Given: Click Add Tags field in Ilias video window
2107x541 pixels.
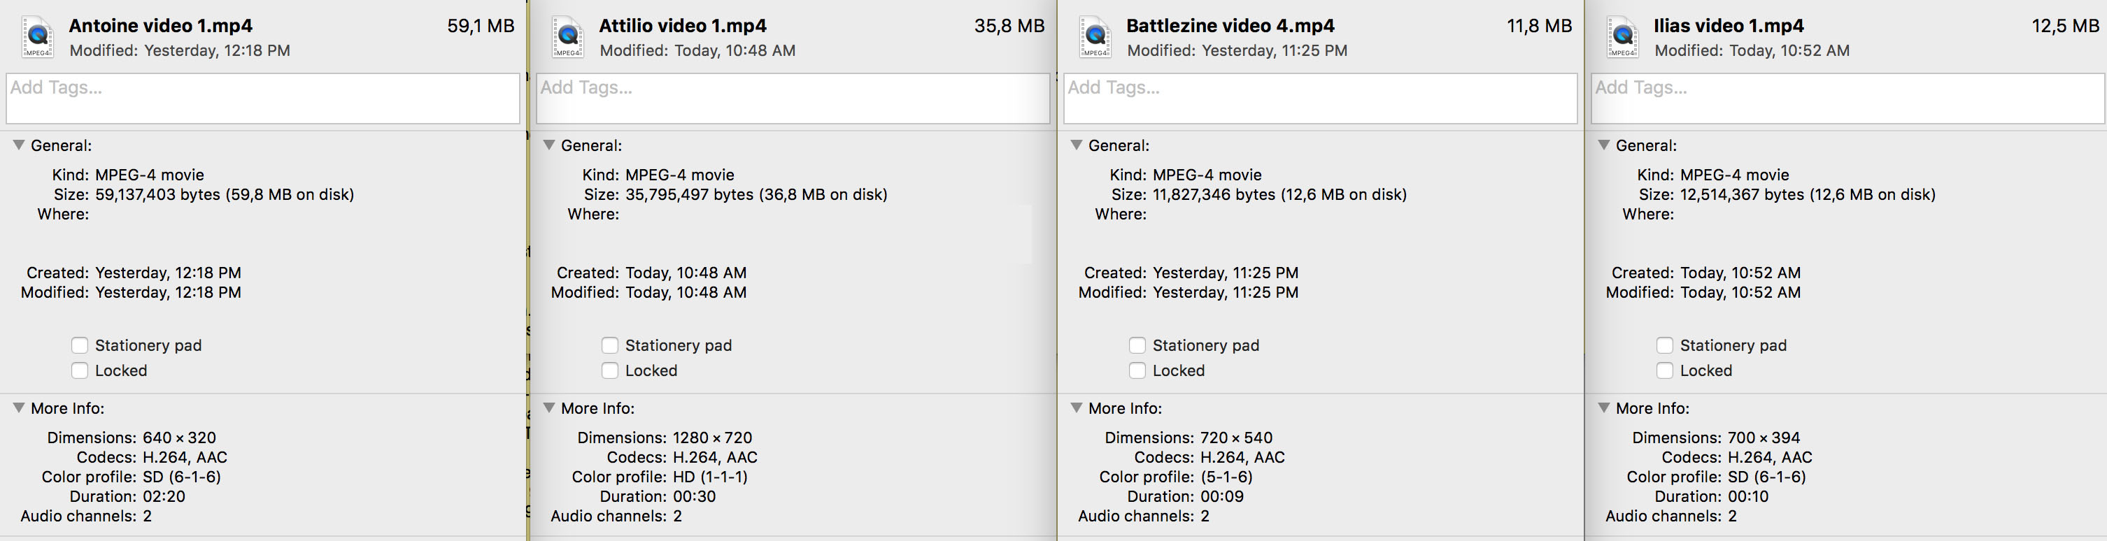Looking at the screenshot, I should 1847,99.
